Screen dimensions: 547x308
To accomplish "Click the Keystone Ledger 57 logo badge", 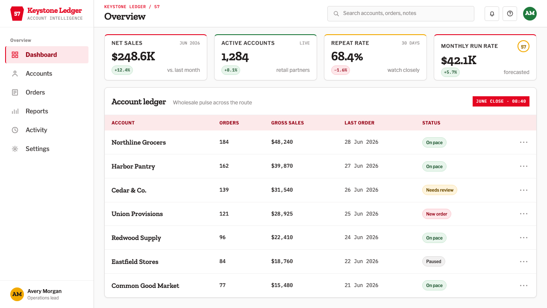I will (17, 14).
